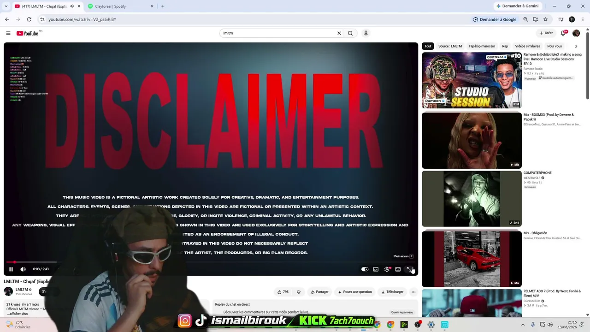Select the Hip-hop marocain chip
Screen dimensions: 590x332
point(482,46)
